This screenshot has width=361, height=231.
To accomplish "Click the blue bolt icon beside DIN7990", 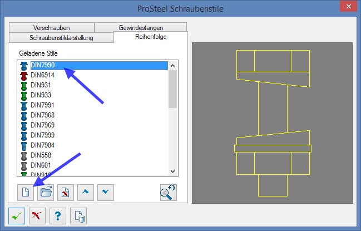I will (x=24, y=66).
